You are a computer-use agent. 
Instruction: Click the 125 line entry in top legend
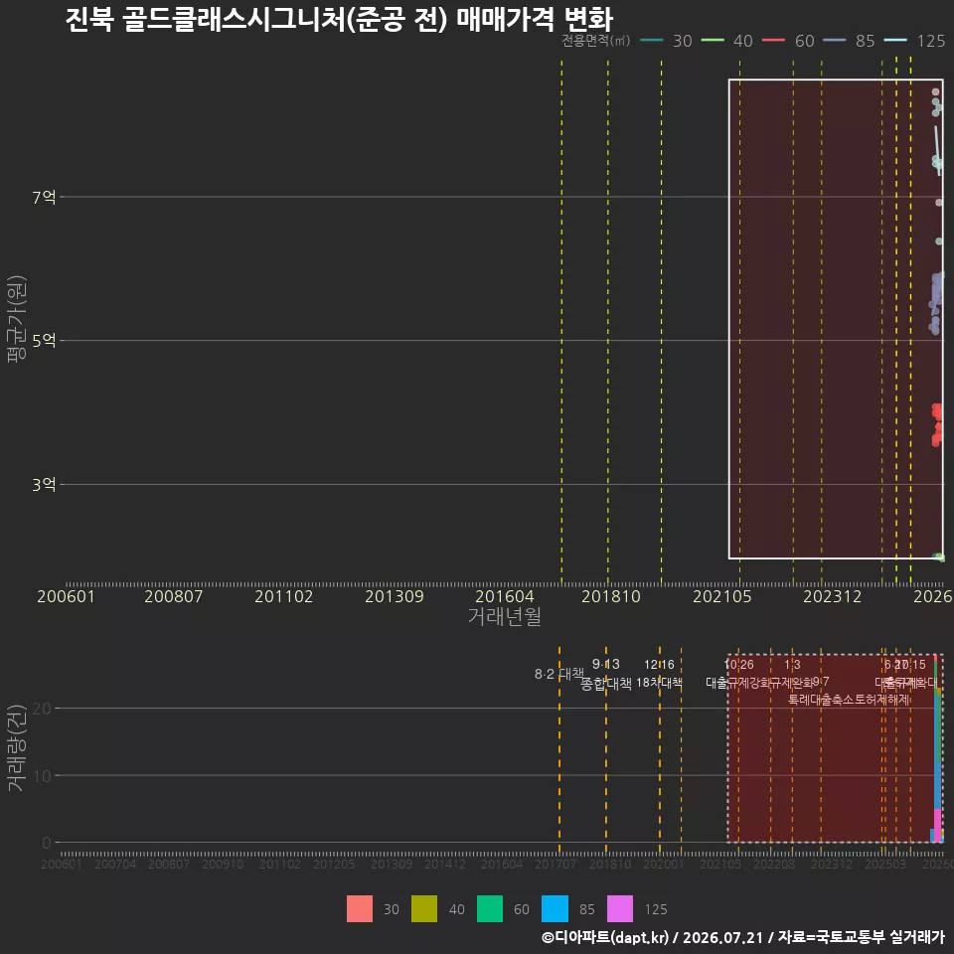tap(914, 41)
